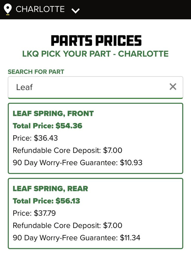
Task: Click the $11.34 Worry-Free Guarantee line
Action: pyautogui.click(x=76, y=238)
